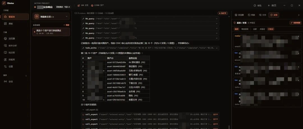Click the 漏洞 / 发现 warning icon
This screenshot has height=129, width=303.
[x=235, y=23]
